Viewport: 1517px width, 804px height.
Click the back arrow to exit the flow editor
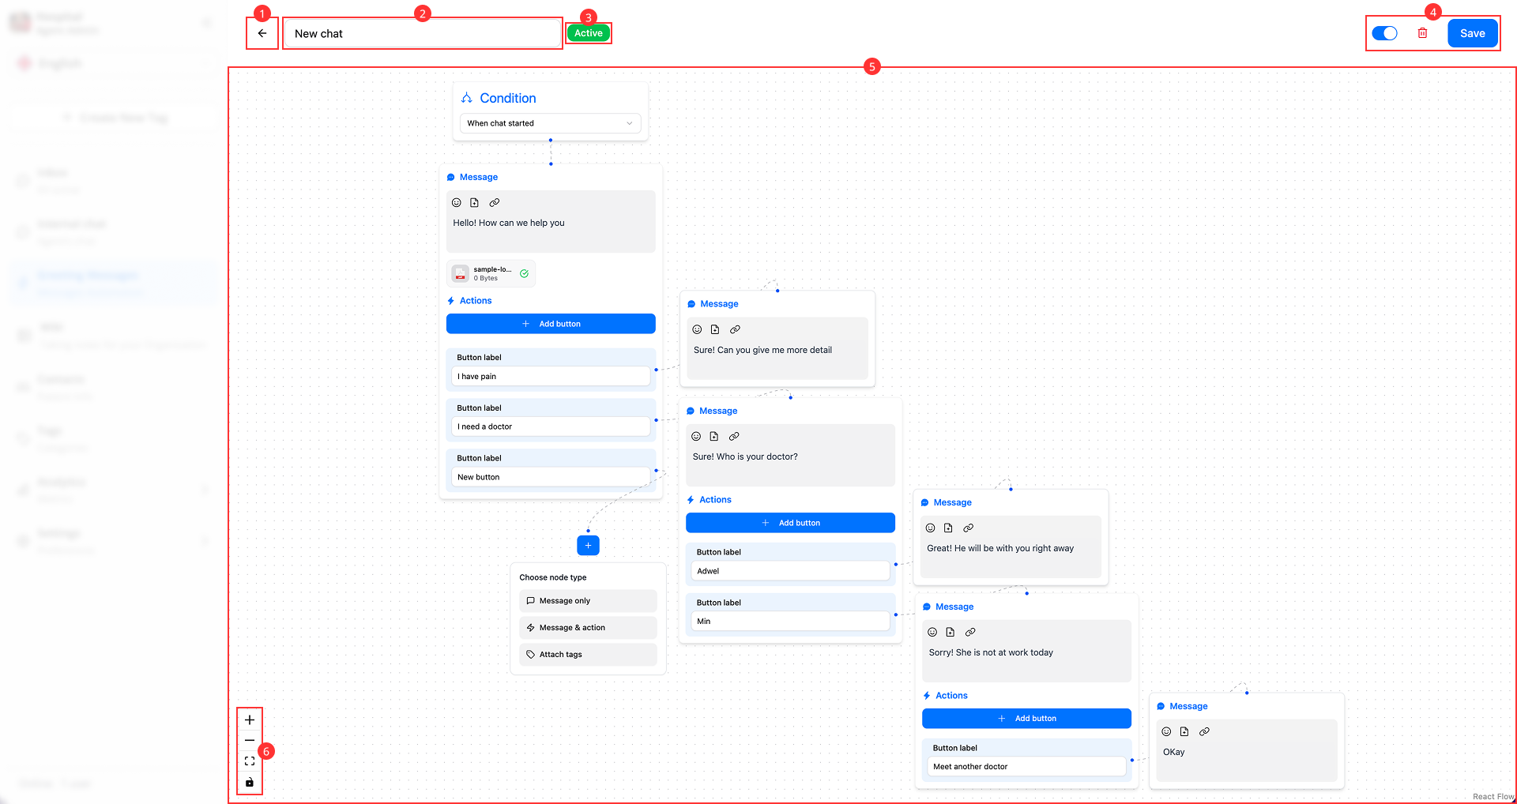[262, 33]
